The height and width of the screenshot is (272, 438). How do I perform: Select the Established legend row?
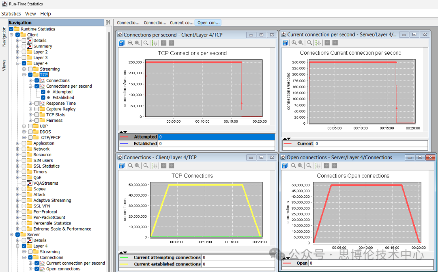(197, 143)
